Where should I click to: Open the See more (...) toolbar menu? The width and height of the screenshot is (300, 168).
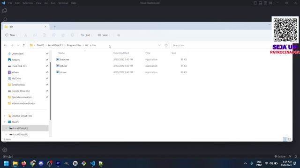point(118,35)
